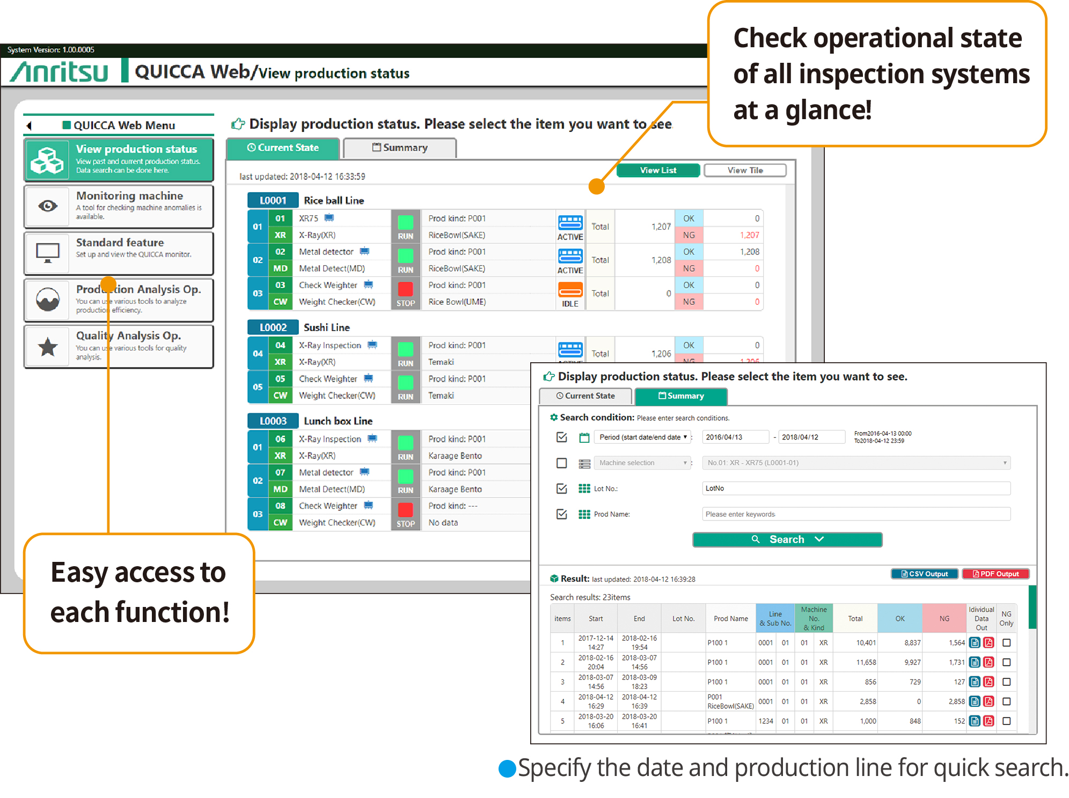Open PDF file for result row 4
Viewport: 1069px width, 798px height.
[989, 701]
